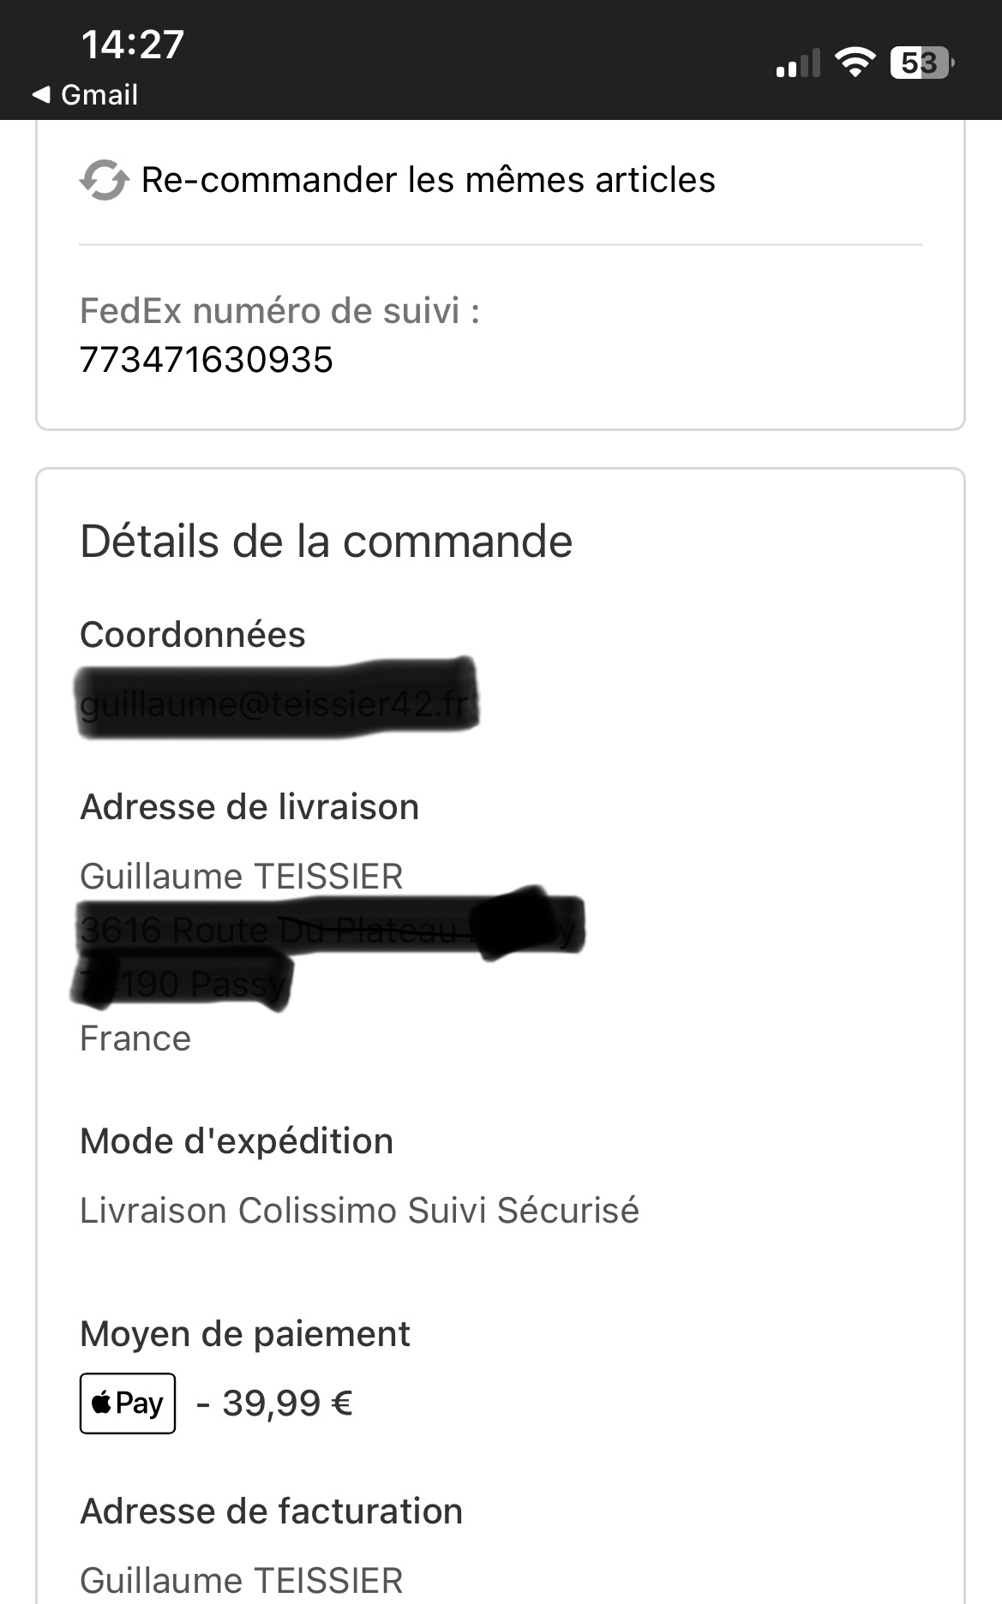Tap the Moyen de paiement heading
The height and width of the screenshot is (1604, 1002).
(x=245, y=1334)
